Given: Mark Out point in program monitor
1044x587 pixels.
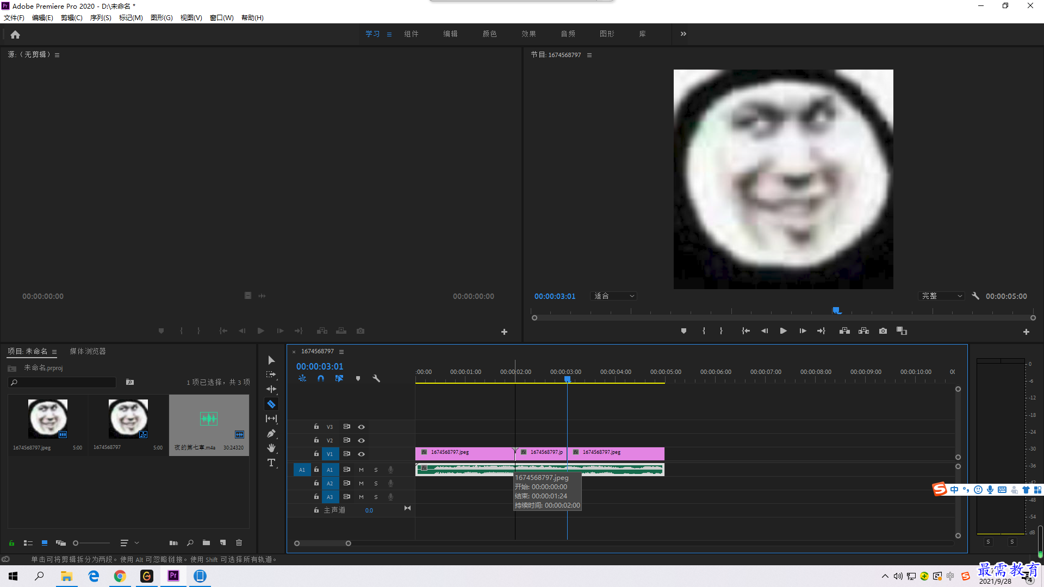Looking at the screenshot, I should click(721, 331).
